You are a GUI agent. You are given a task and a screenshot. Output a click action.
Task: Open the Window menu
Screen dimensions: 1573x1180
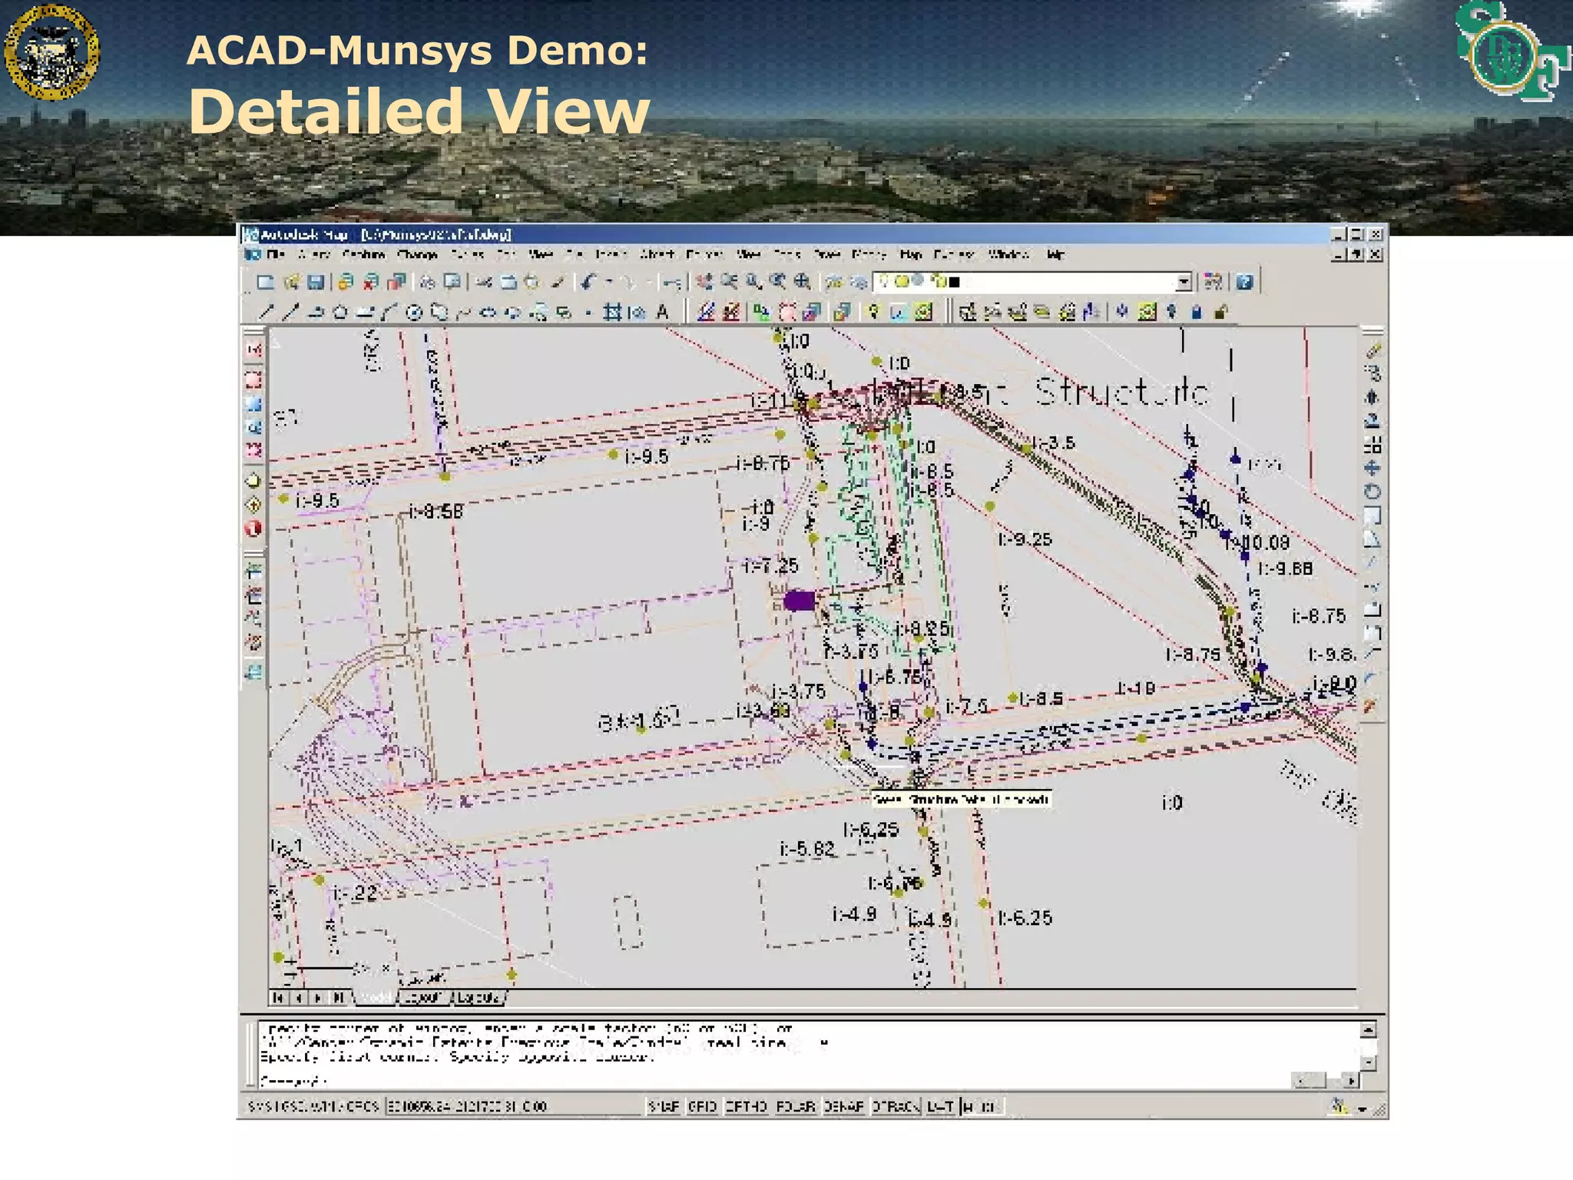[x=1008, y=254]
